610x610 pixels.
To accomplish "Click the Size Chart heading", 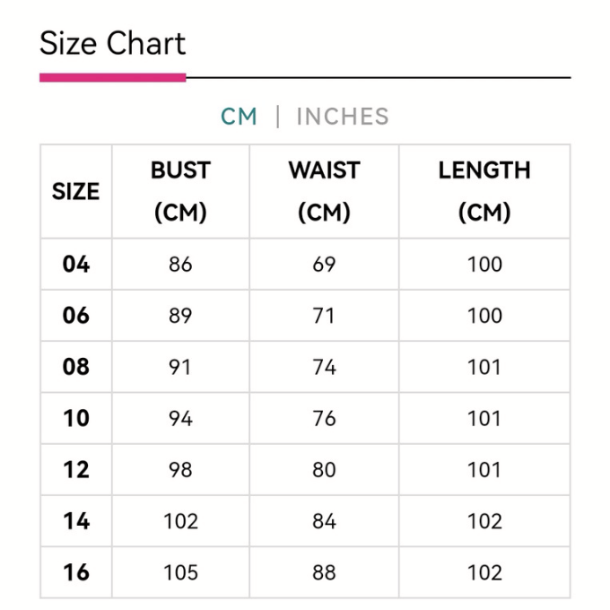I will coord(113,44).
